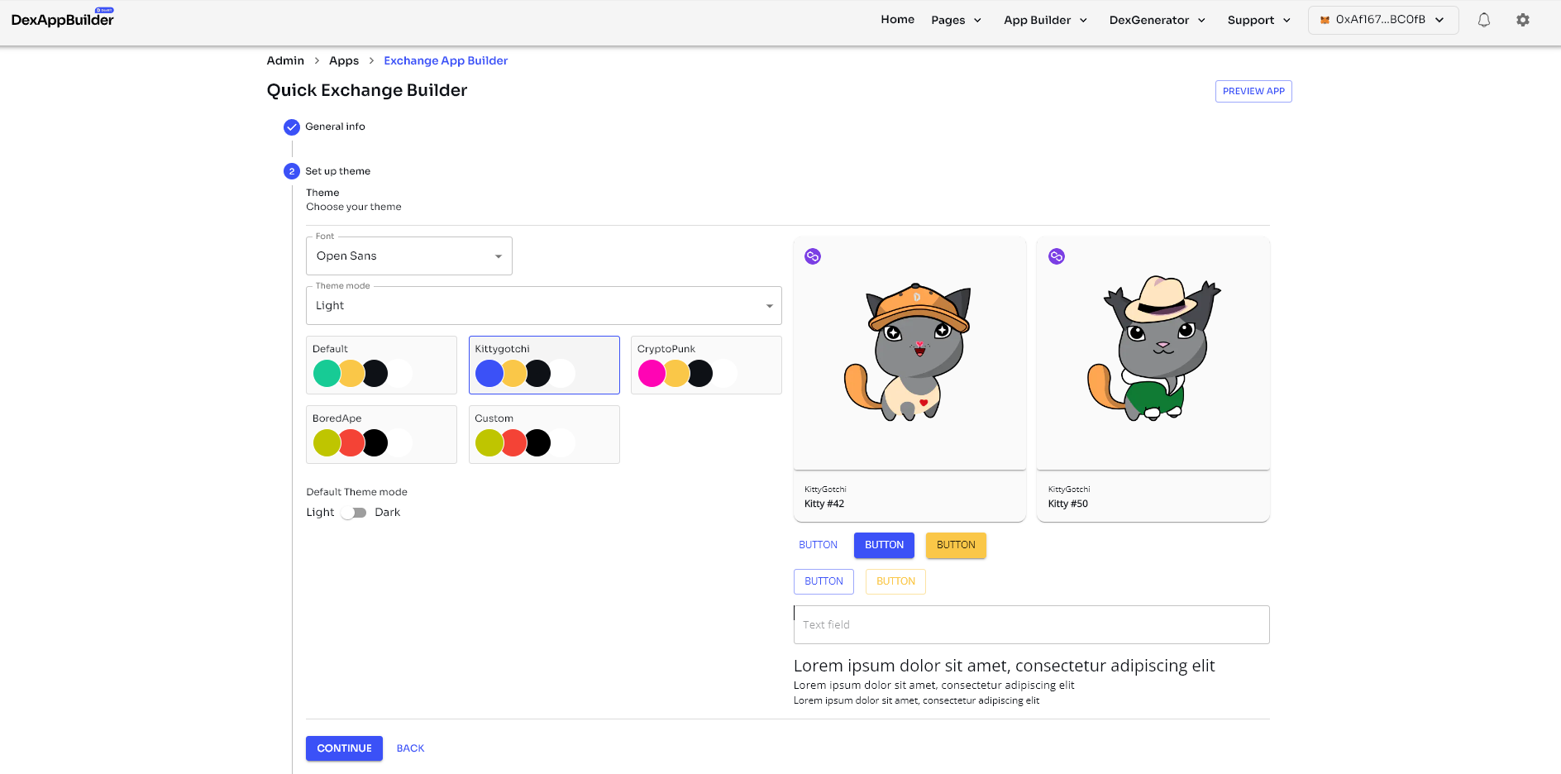Viewport: 1561px width, 774px height.
Task: Click the General info completed step checkmark
Action: [292, 127]
